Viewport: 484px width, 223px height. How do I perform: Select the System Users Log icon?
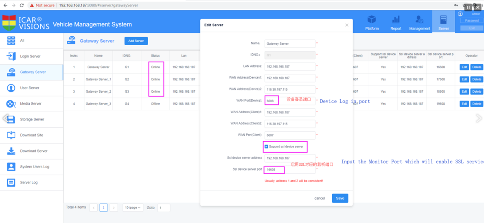point(11,166)
